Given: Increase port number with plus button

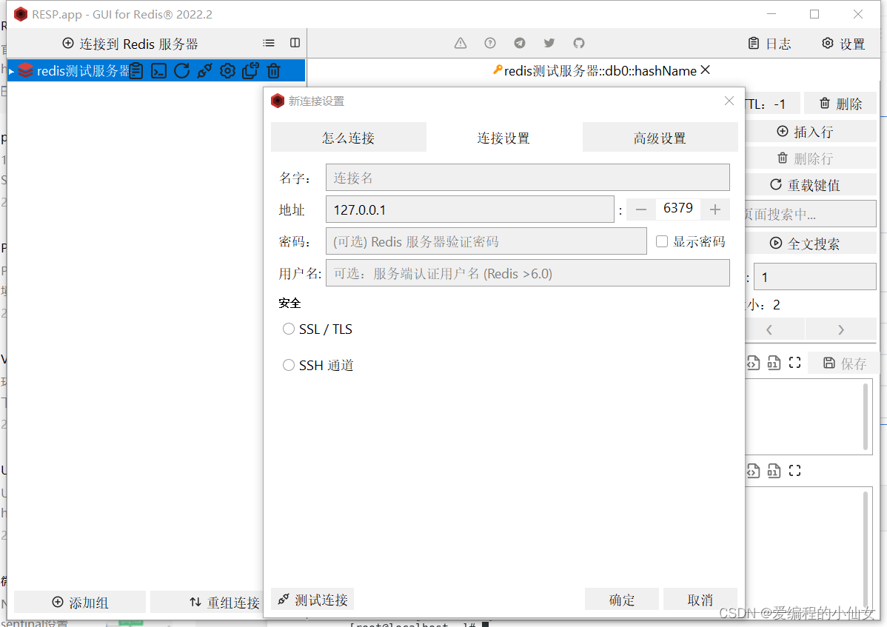Looking at the screenshot, I should pyautogui.click(x=715, y=209).
